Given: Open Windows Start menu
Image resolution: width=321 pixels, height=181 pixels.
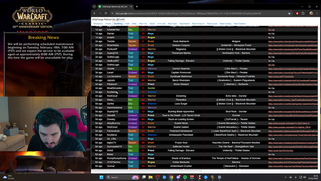Looking at the screenshot, I should coord(101,177).
